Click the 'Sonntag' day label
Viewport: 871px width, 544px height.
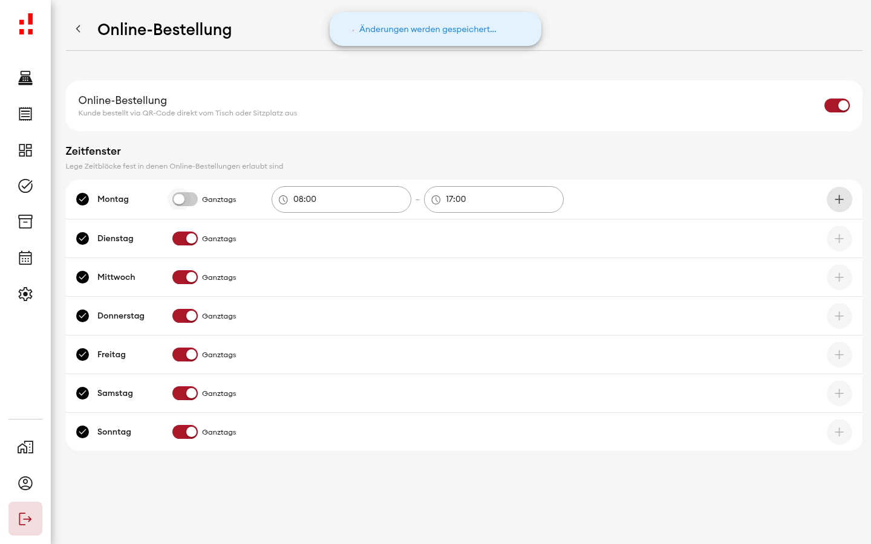click(114, 432)
